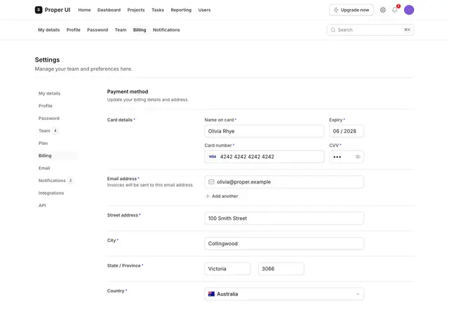
Task: Click the CVV input dots
Action: point(337,157)
